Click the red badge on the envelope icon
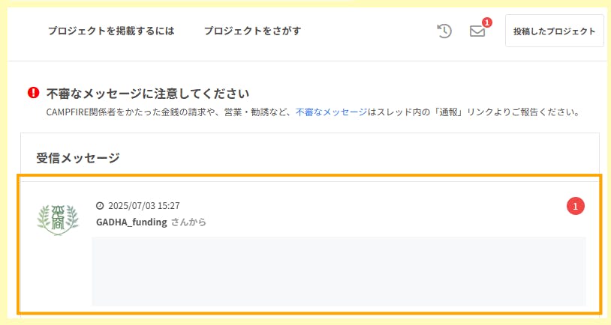The height and width of the screenshot is (325, 611). (x=487, y=22)
